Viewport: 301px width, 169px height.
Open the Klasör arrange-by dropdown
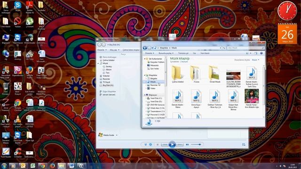(x=255, y=60)
